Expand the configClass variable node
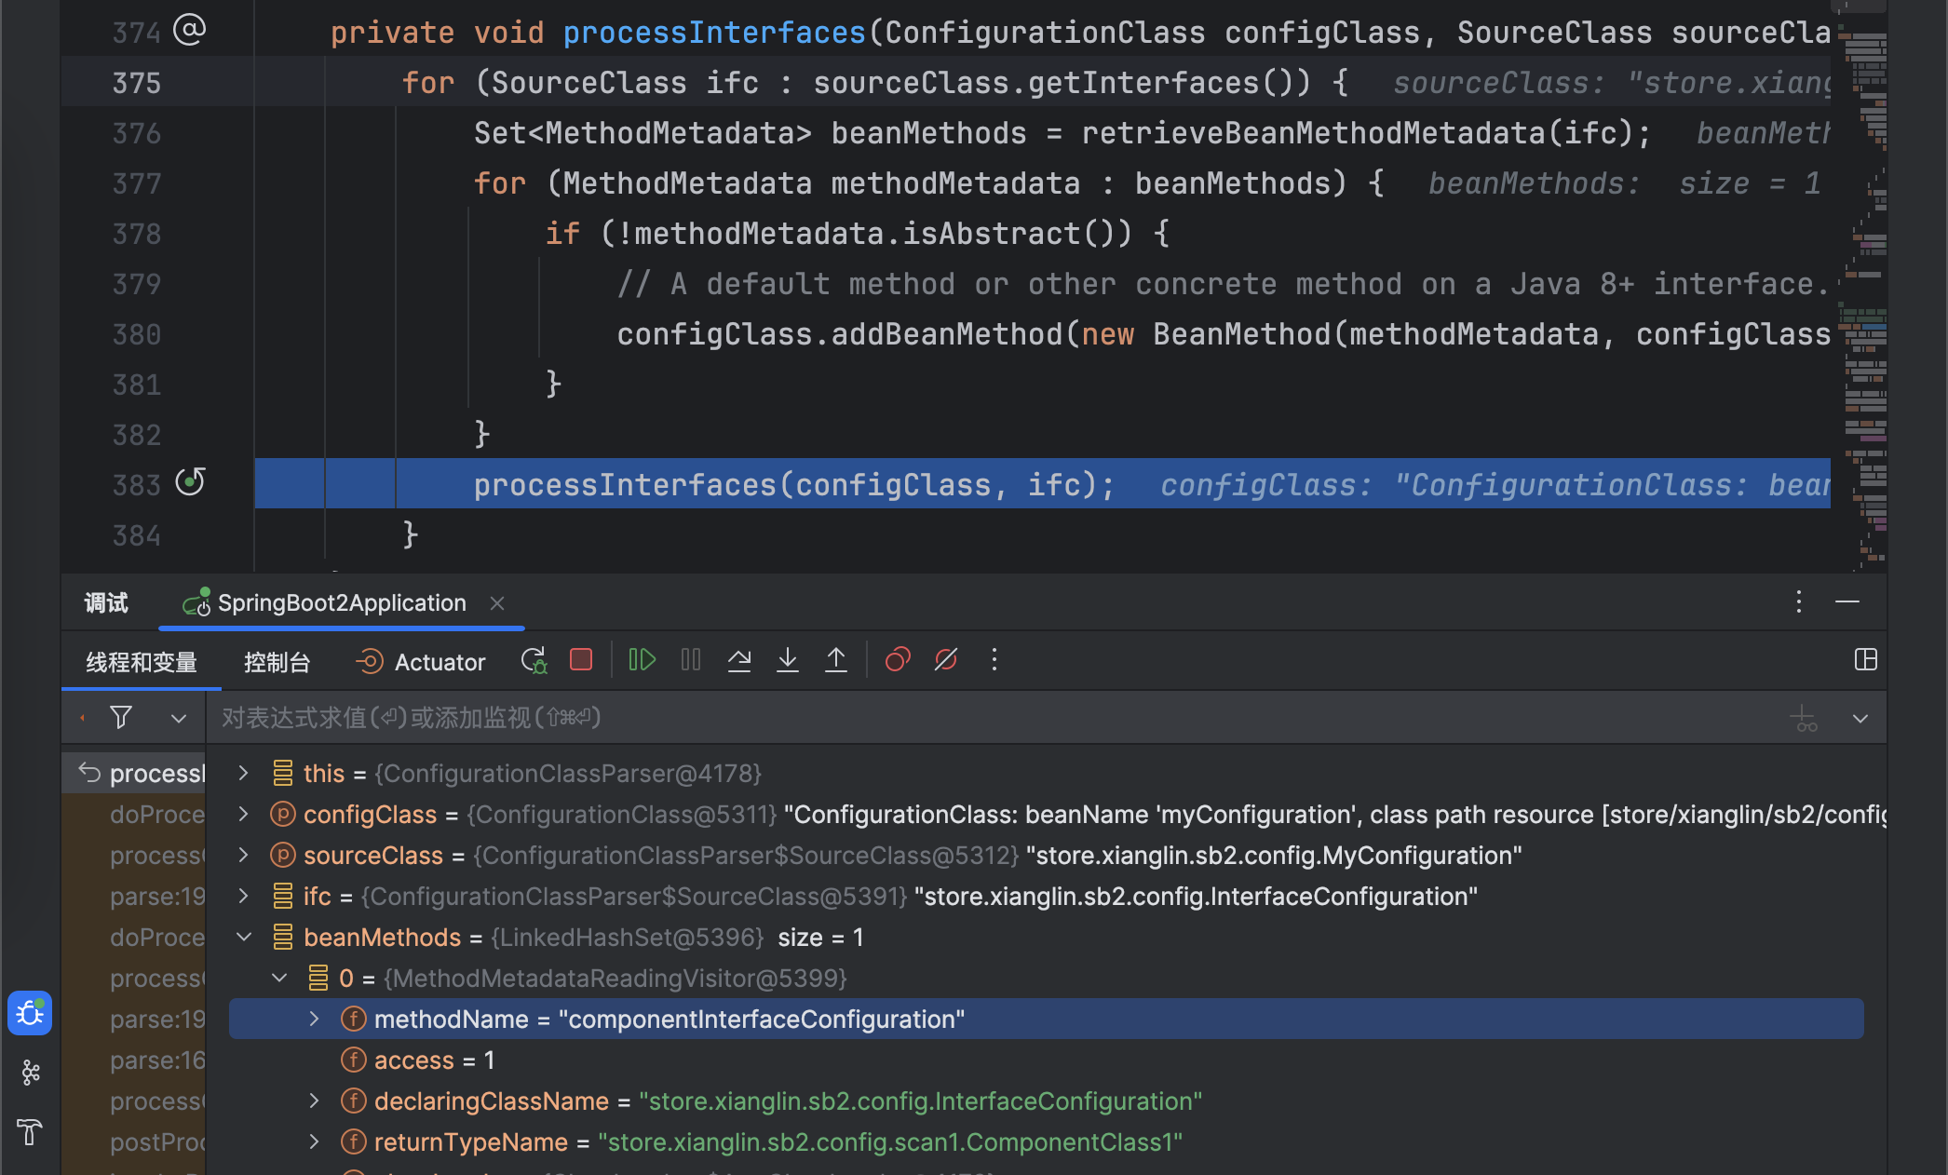 pyautogui.click(x=243, y=814)
